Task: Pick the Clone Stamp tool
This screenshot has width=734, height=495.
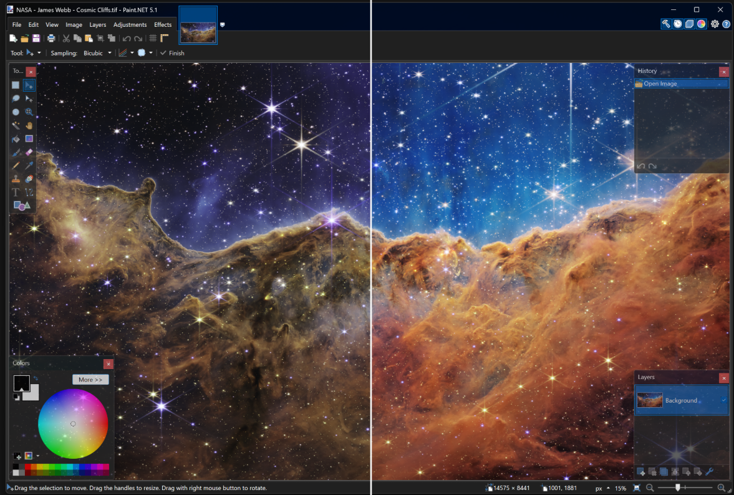Action: click(x=16, y=179)
